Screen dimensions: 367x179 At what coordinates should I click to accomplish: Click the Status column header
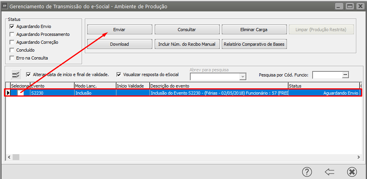click(324, 86)
